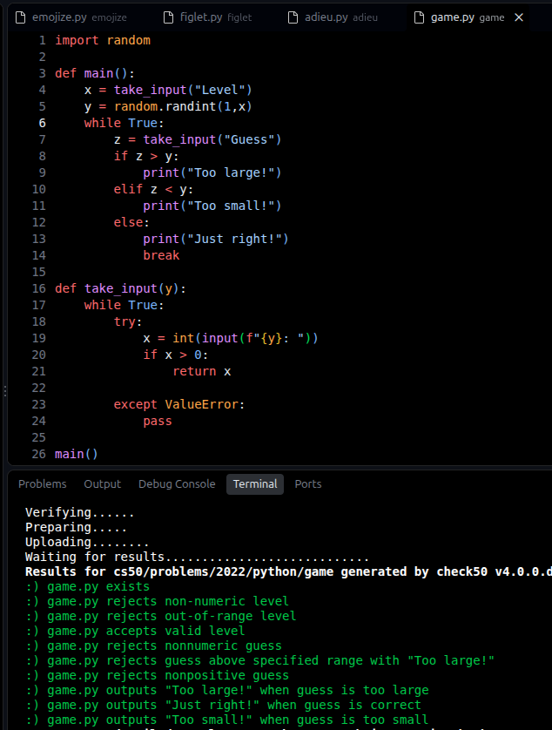
Task: Close the game.py tab
Action: 519,17
